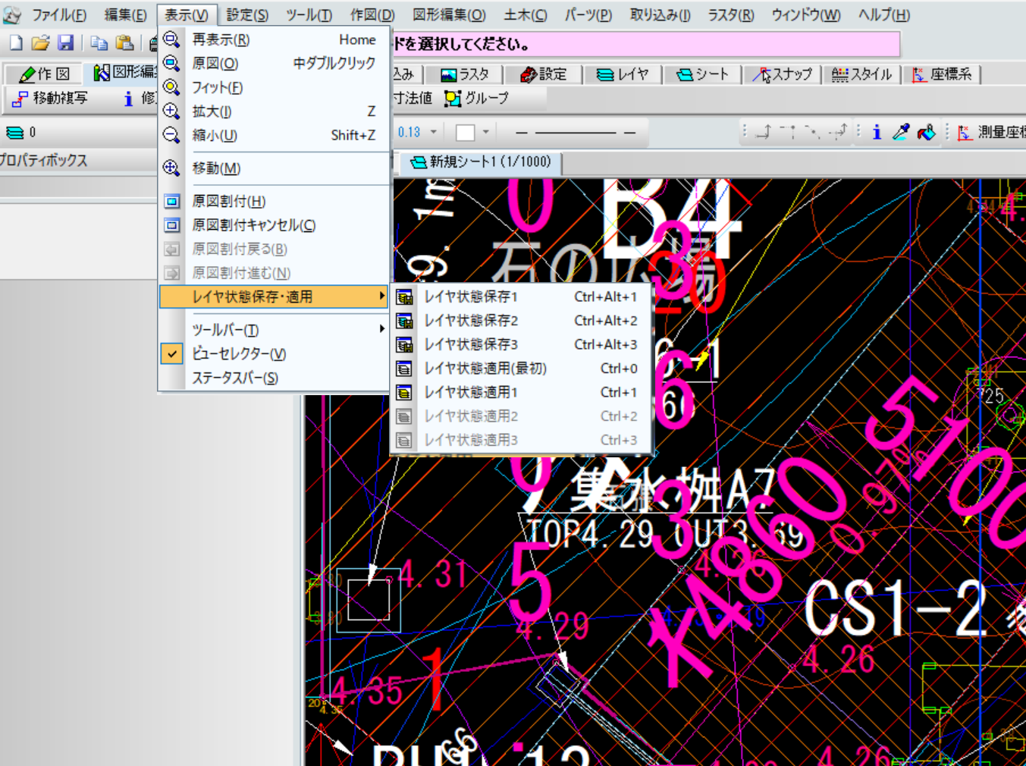The height and width of the screenshot is (766, 1026).
Task: Open the color swatch dropdown arrow
Action: coord(486,132)
